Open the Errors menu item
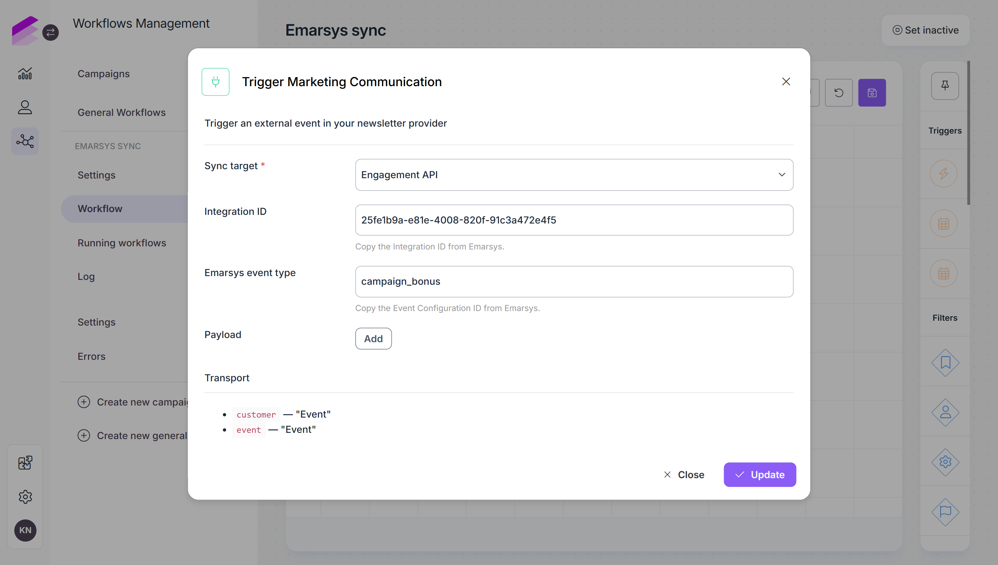998x565 pixels. pyautogui.click(x=91, y=356)
